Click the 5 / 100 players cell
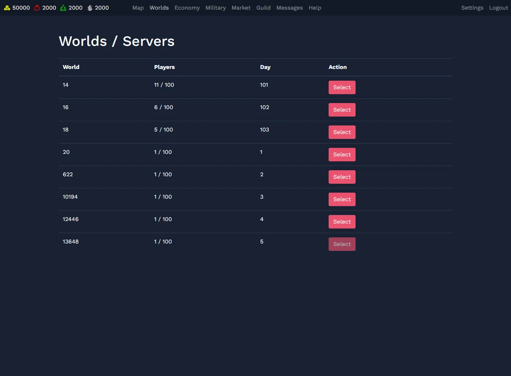 [x=164, y=130]
